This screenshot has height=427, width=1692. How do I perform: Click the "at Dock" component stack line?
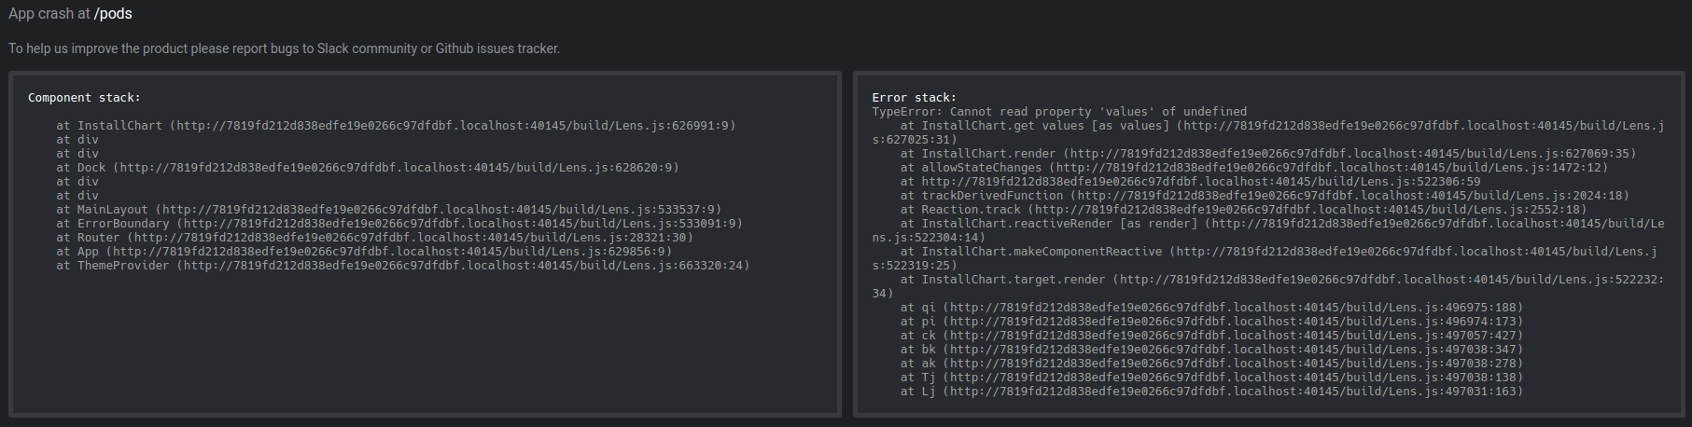click(368, 168)
